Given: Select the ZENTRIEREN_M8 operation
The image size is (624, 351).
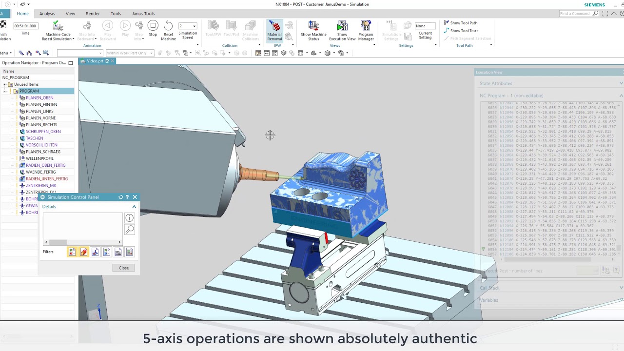Looking at the screenshot, I should [40, 186].
